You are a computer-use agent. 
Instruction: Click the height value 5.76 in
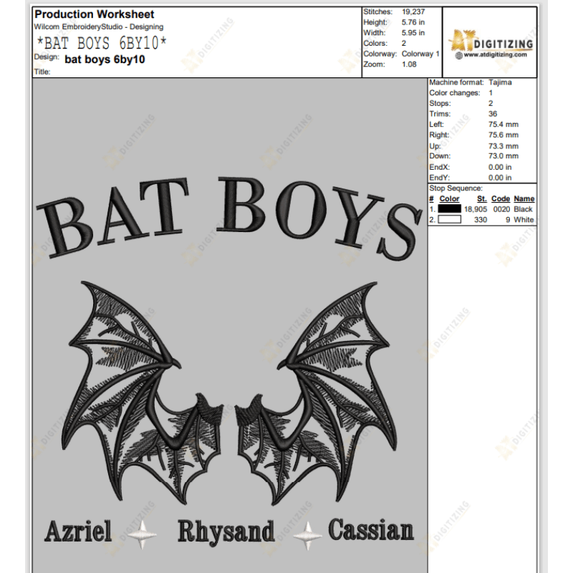413,22
